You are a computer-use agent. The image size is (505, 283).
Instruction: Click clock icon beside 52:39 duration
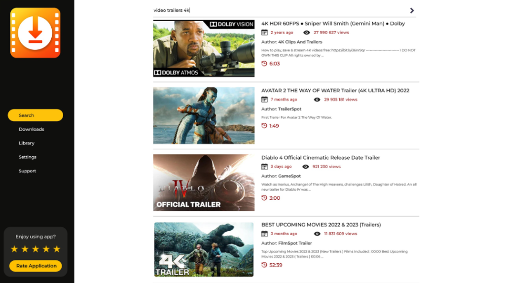tap(264, 265)
